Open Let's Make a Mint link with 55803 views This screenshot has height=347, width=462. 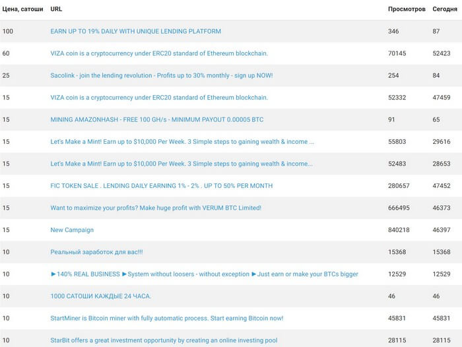point(181,142)
